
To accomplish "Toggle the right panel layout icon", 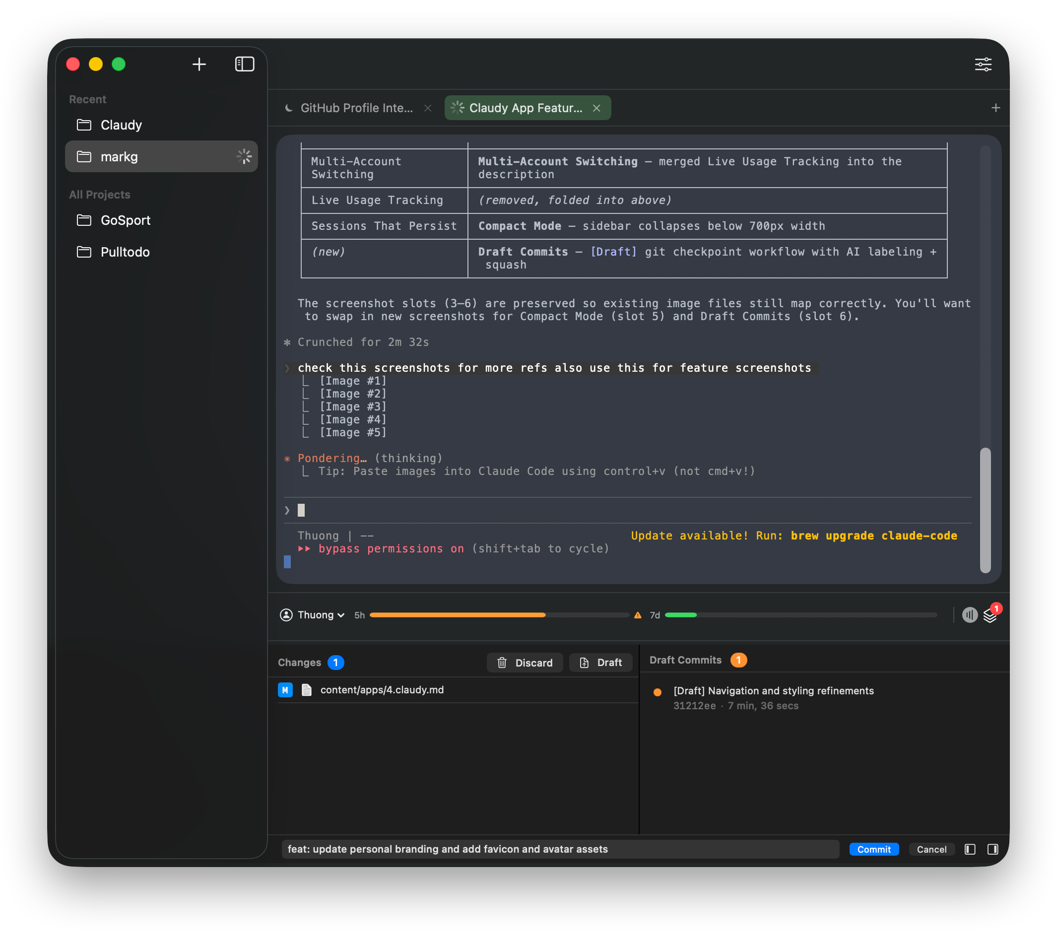I will click(992, 849).
